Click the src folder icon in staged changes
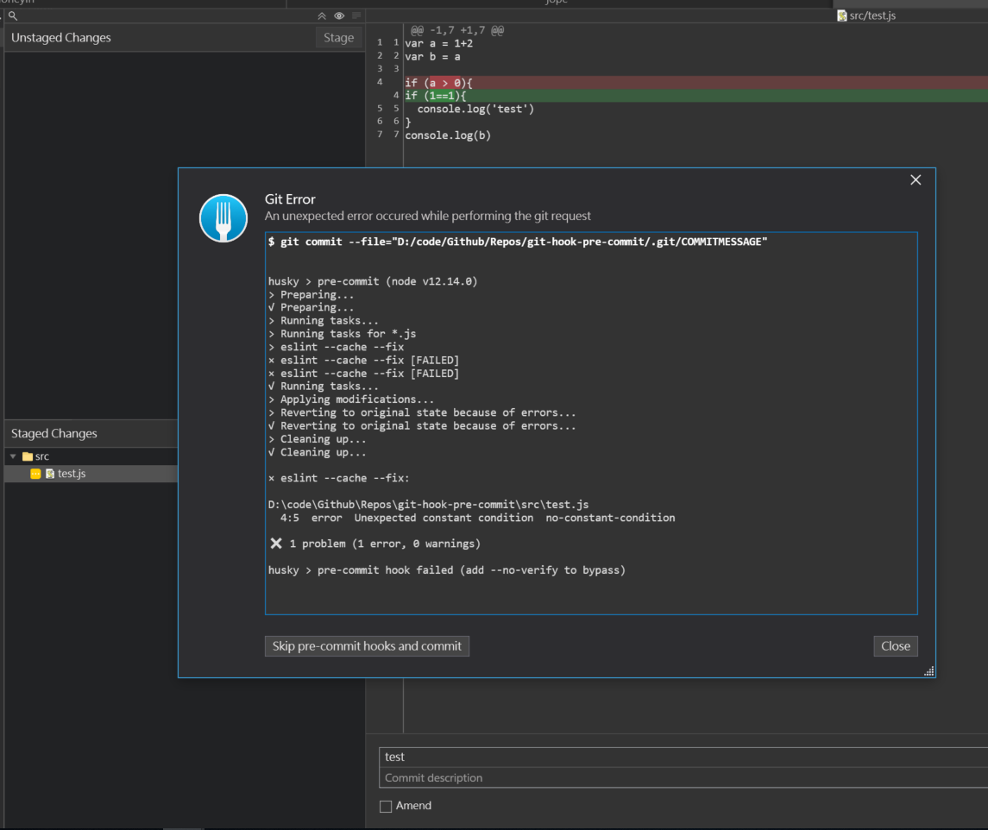The height and width of the screenshot is (830, 988). [27, 456]
